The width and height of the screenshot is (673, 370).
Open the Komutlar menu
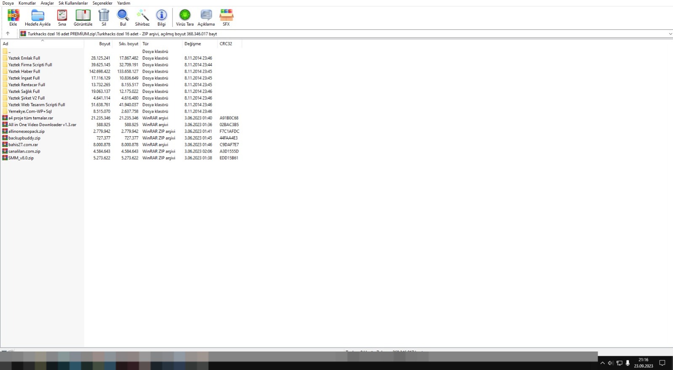pos(27,3)
